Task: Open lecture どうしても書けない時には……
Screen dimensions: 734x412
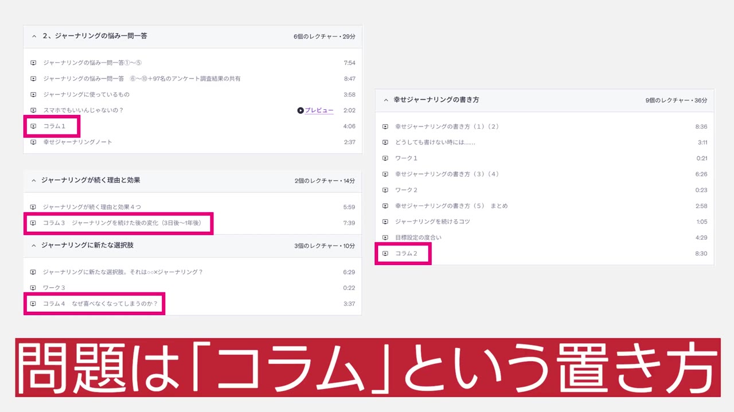Action: [x=435, y=142]
